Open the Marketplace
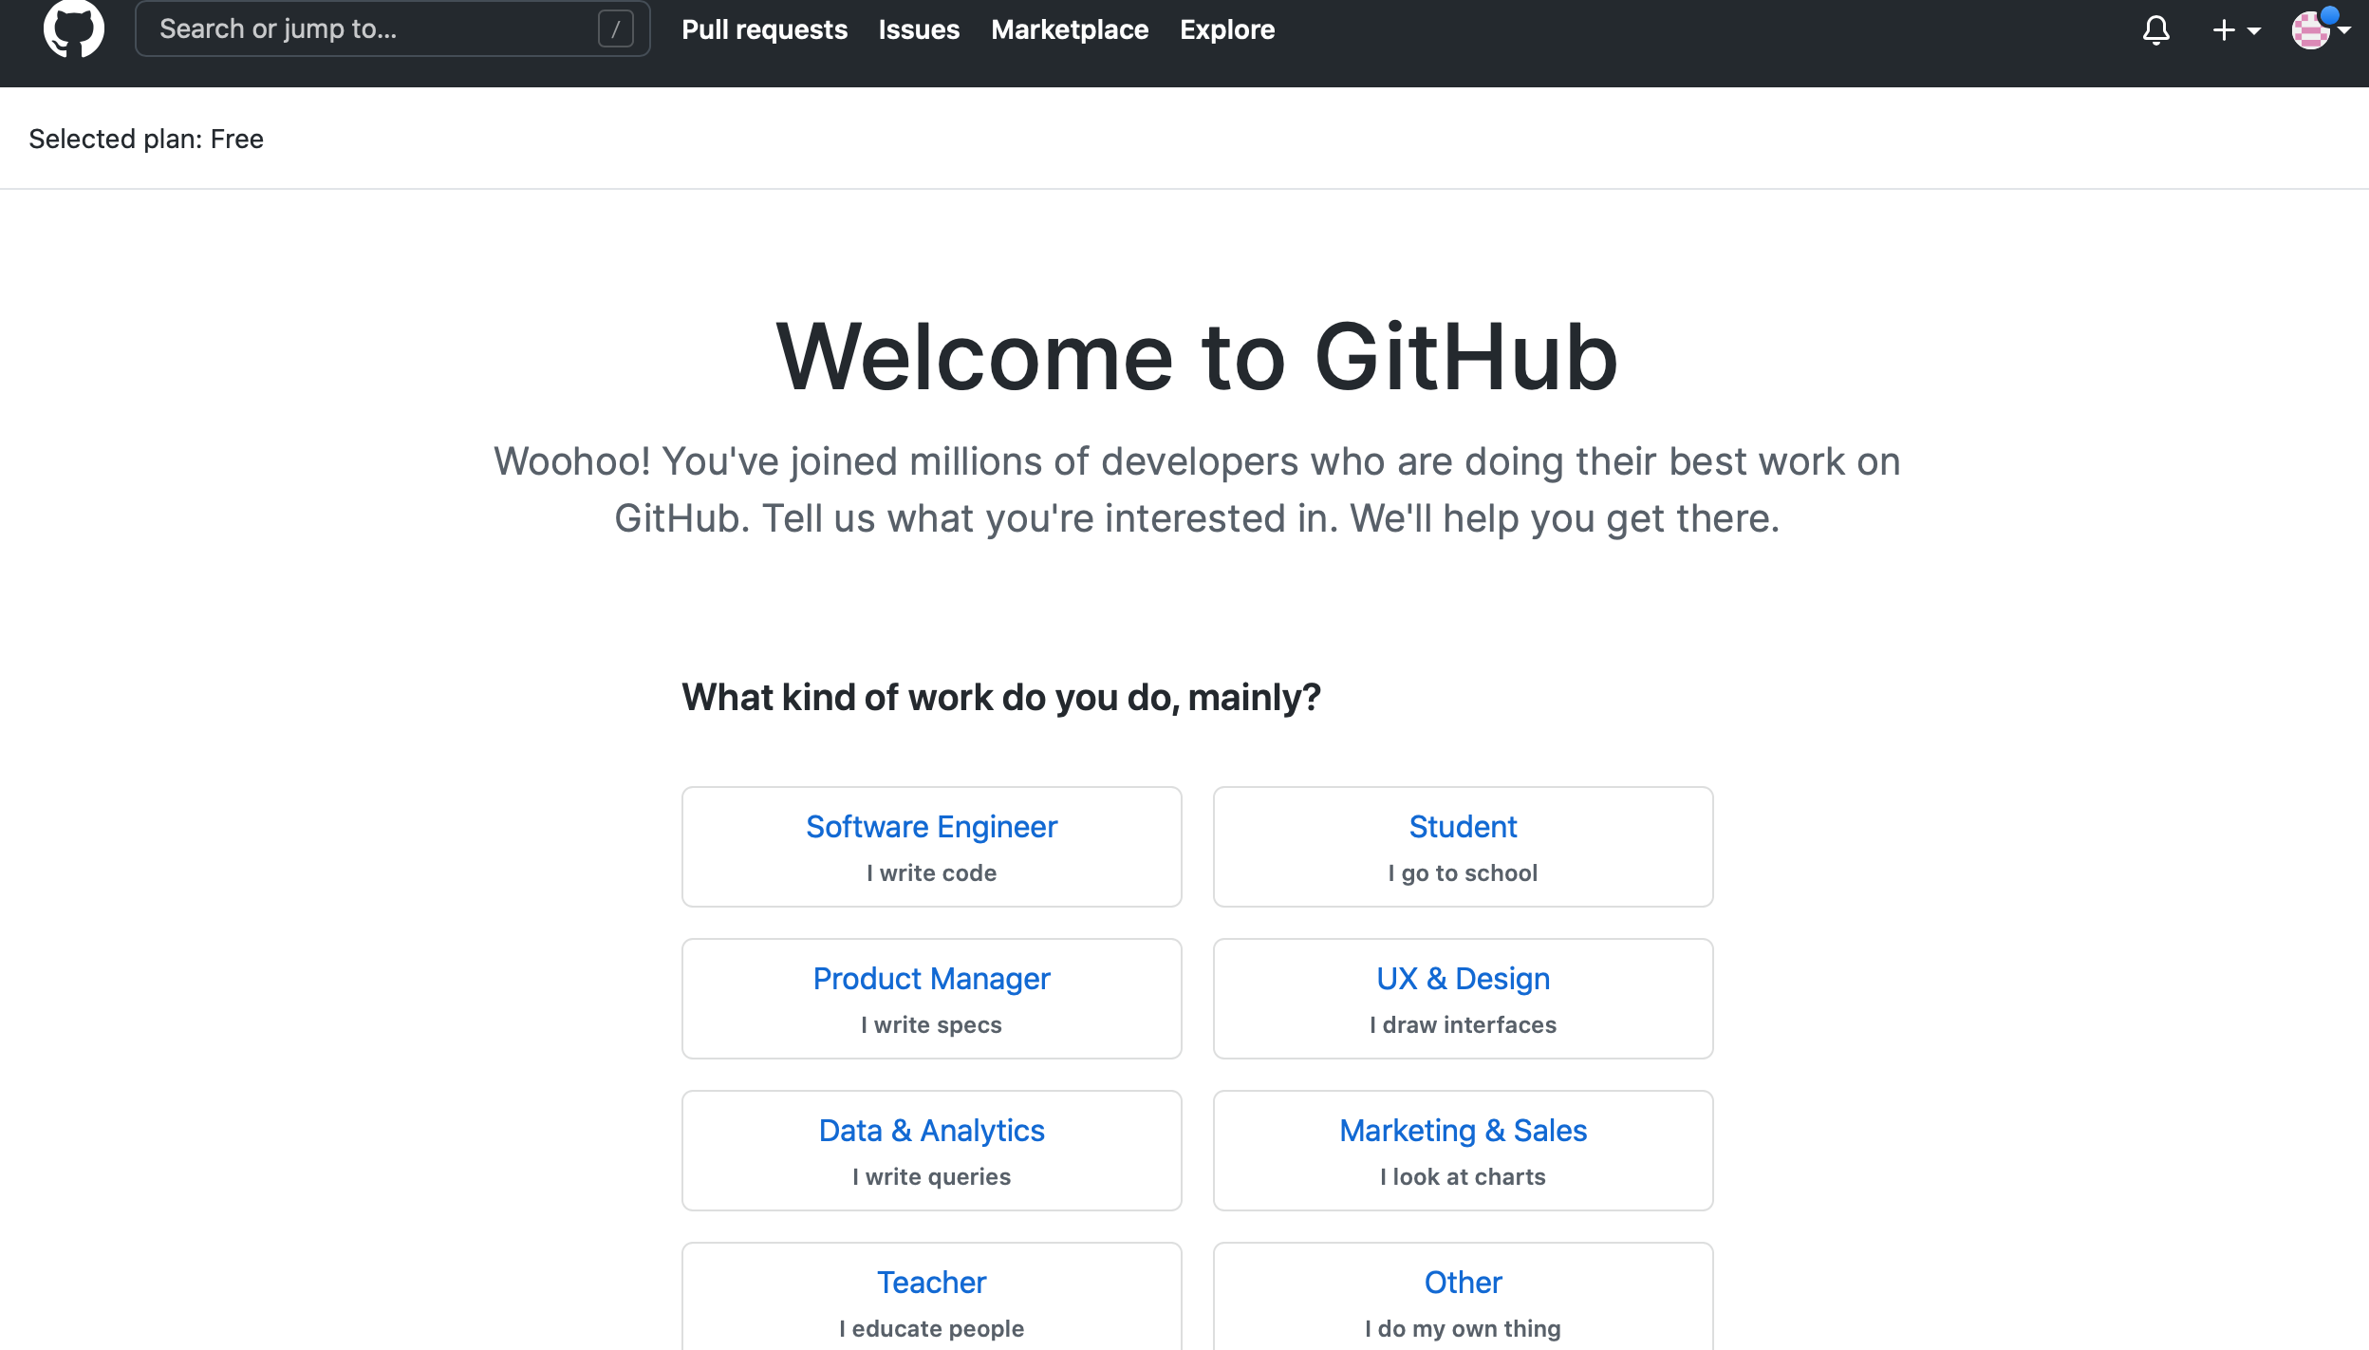The image size is (2369, 1350). [x=1069, y=29]
